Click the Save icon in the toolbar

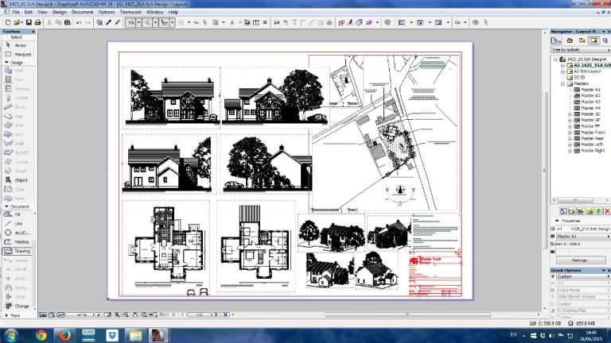[27, 23]
